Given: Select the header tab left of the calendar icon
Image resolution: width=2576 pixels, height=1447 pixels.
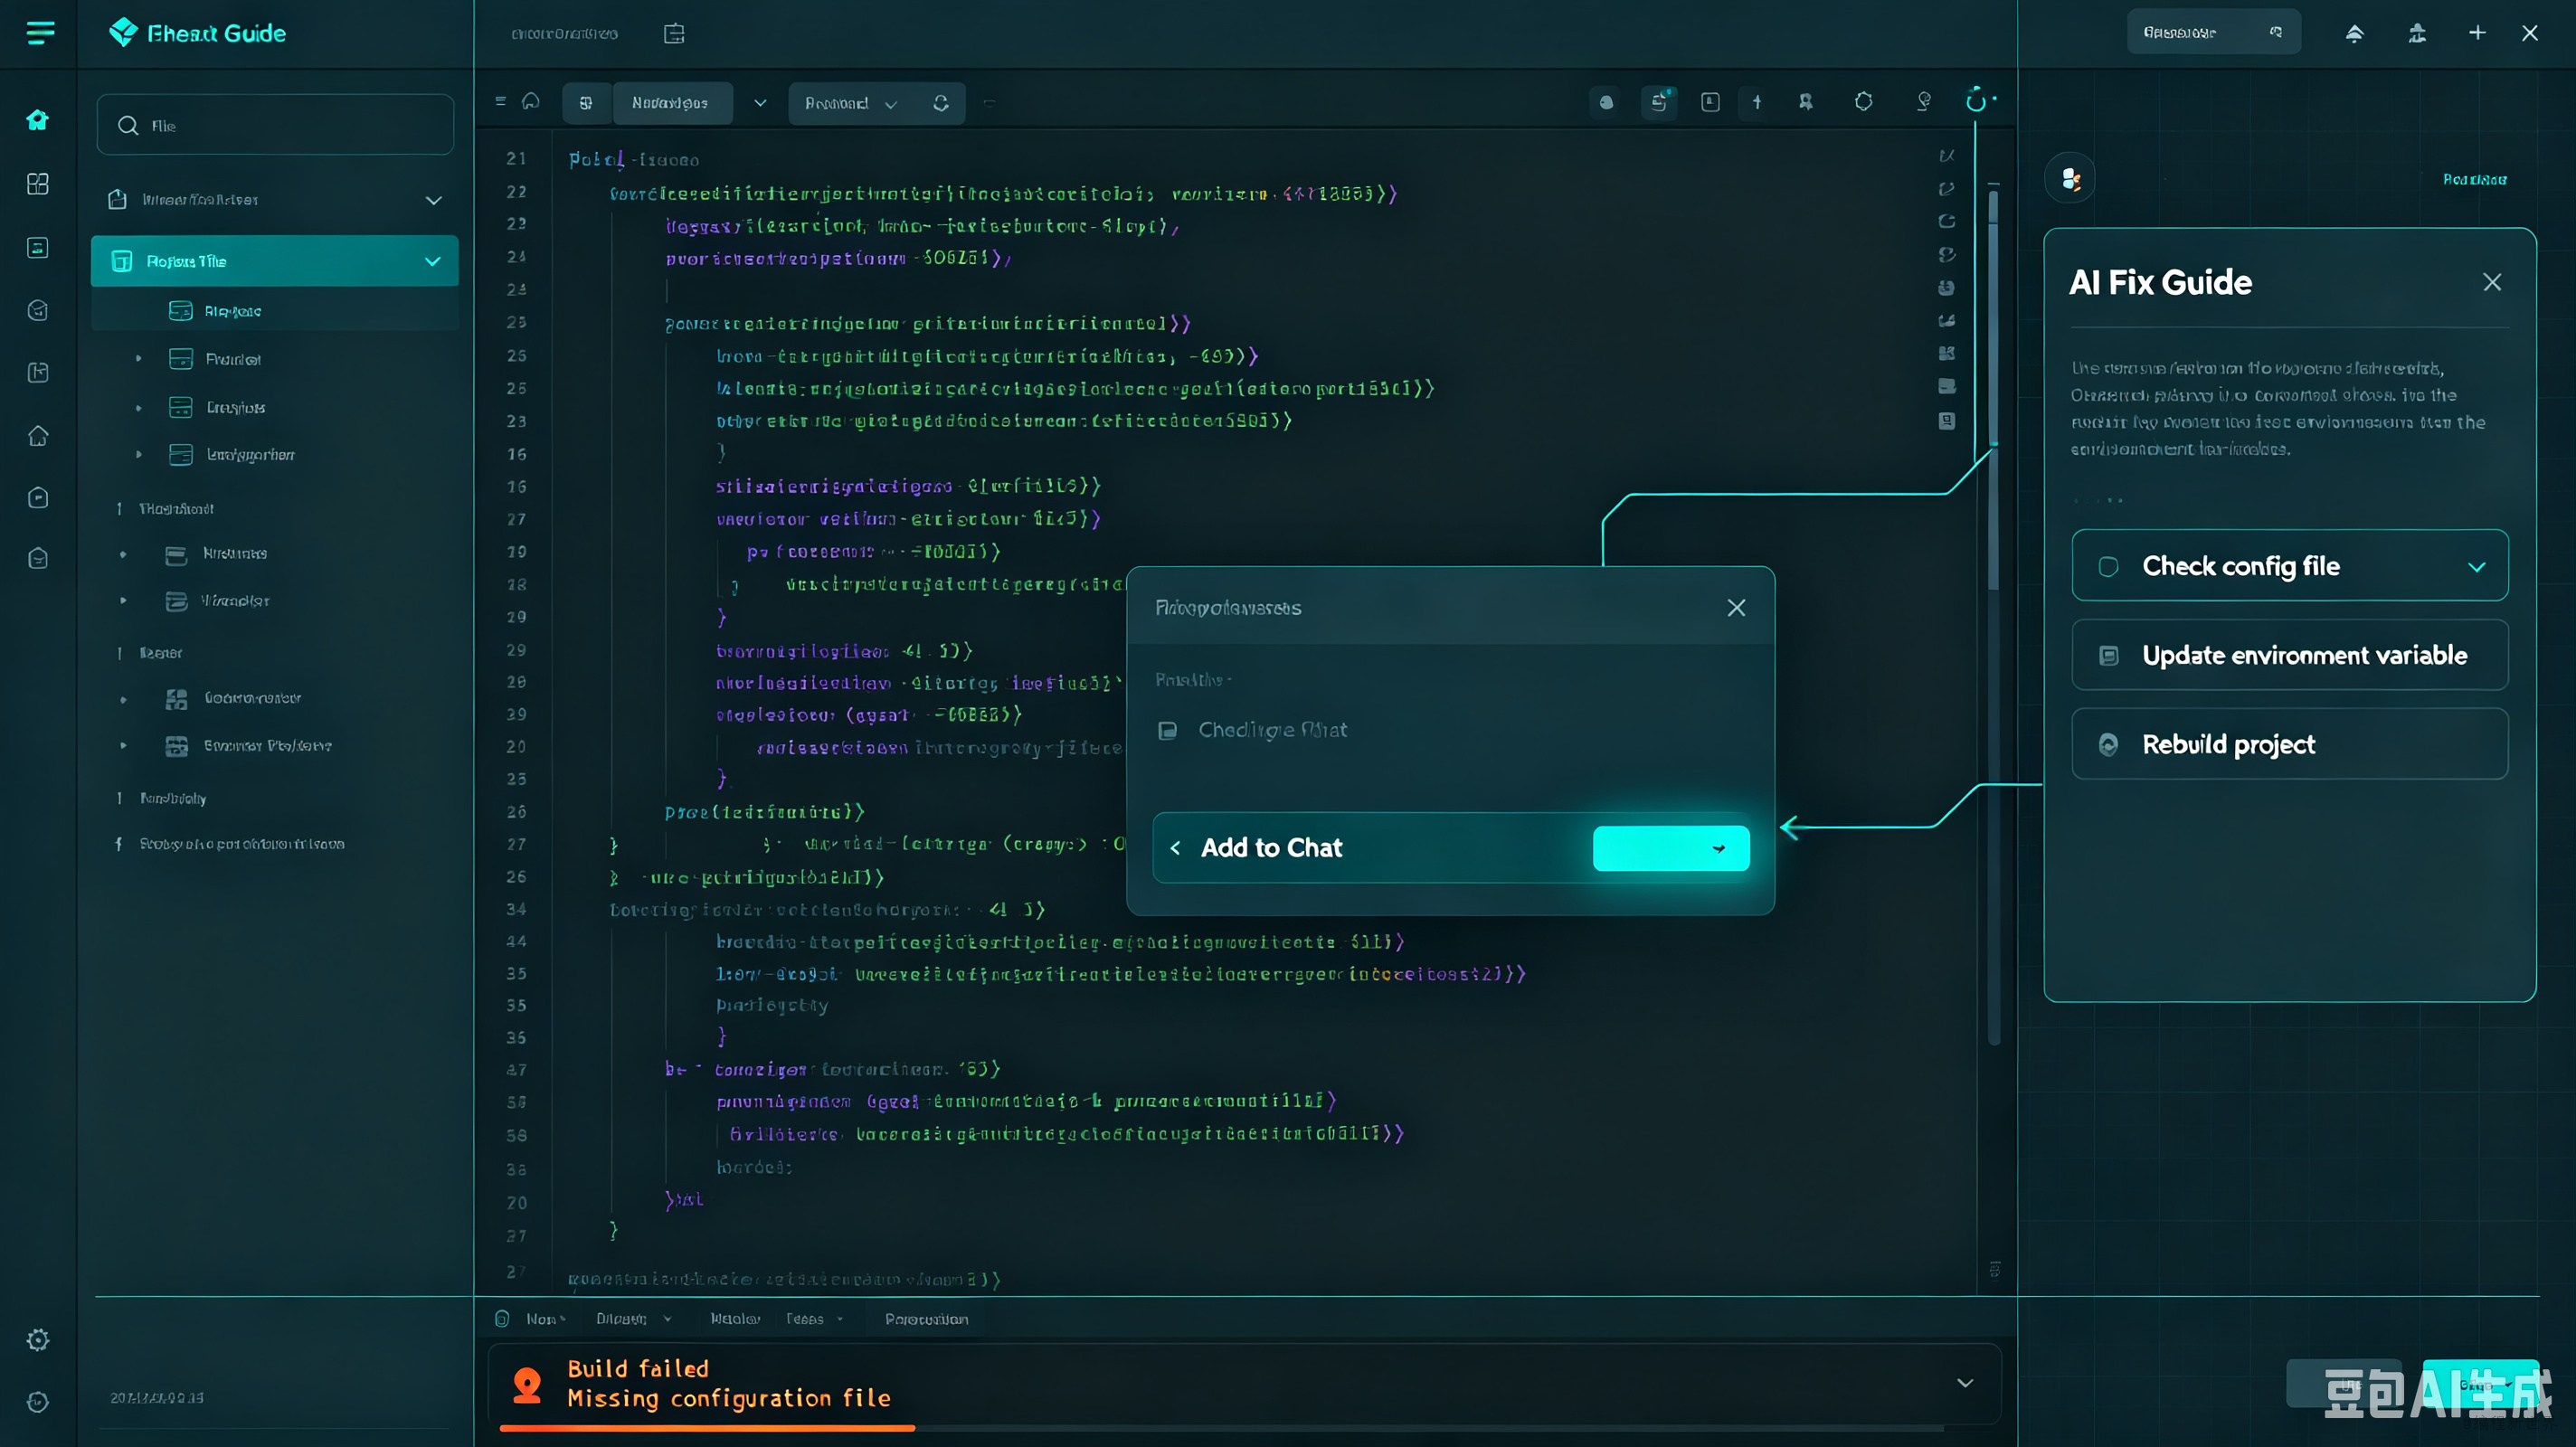Looking at the screenshot, I should pyautogui.click(x=564, y=34).
